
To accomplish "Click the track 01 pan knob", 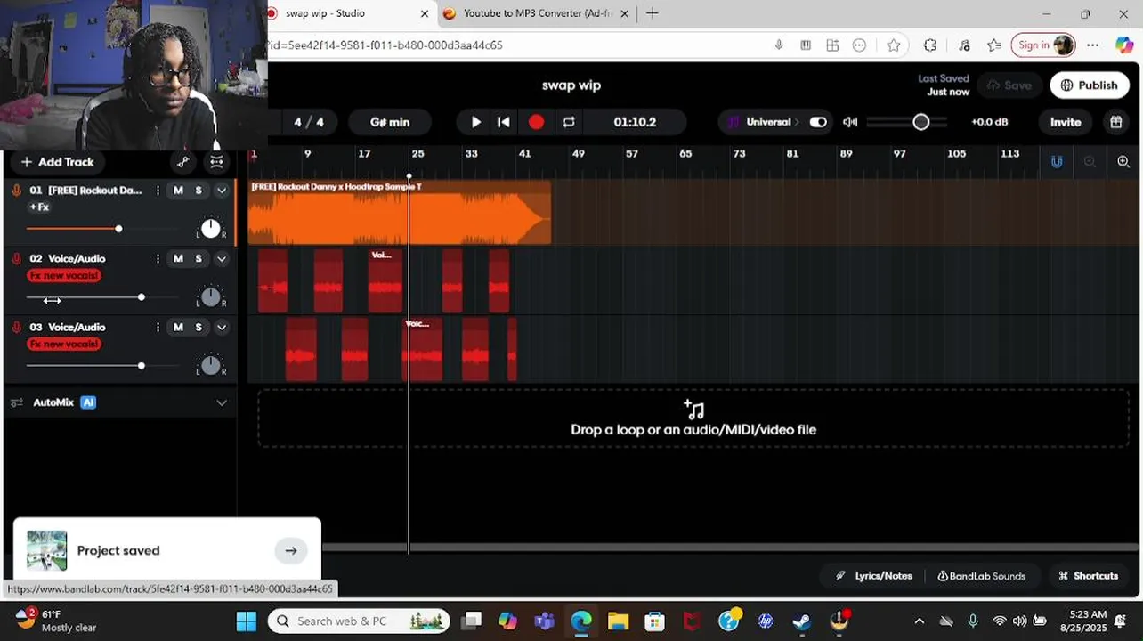I will [210, 229].
